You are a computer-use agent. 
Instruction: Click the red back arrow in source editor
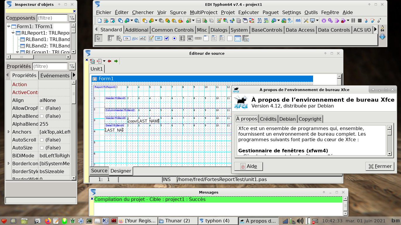coord(109,61)
